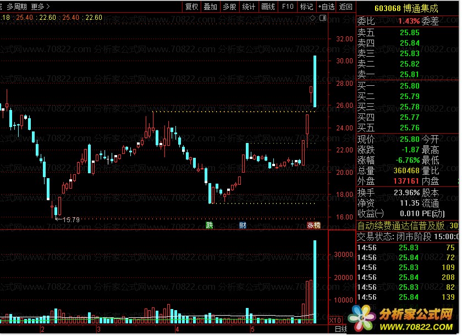Image resolution: width=462 pixels, height=336 pixels.
Task: Click the tallest cyan volume bar
Action: 315,282
